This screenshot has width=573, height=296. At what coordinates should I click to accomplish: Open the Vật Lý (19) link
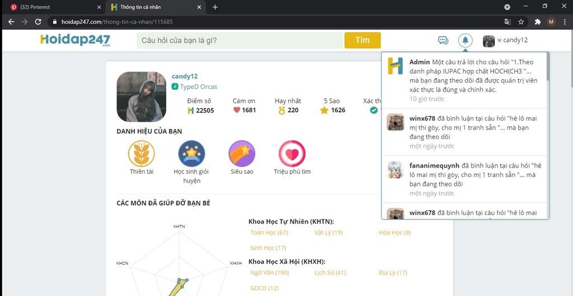[328, 232]
